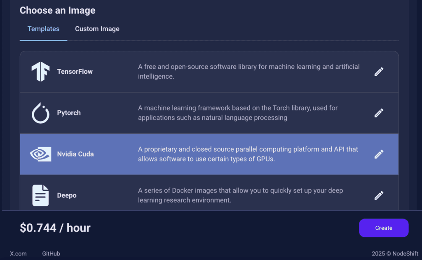The image size is (422, 260).
Task: Select the TensorFlow template name
Action: pyautogui.click(x=75, y=72)
